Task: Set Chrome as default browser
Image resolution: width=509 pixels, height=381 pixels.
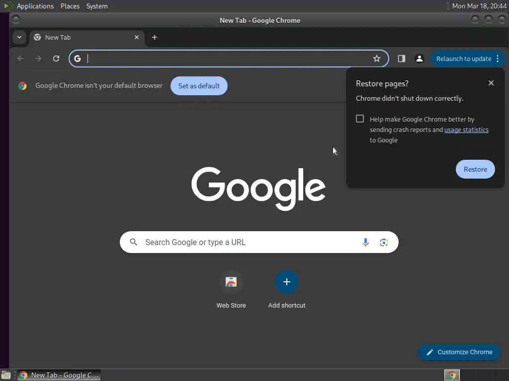Action: (x=199, y=86)
